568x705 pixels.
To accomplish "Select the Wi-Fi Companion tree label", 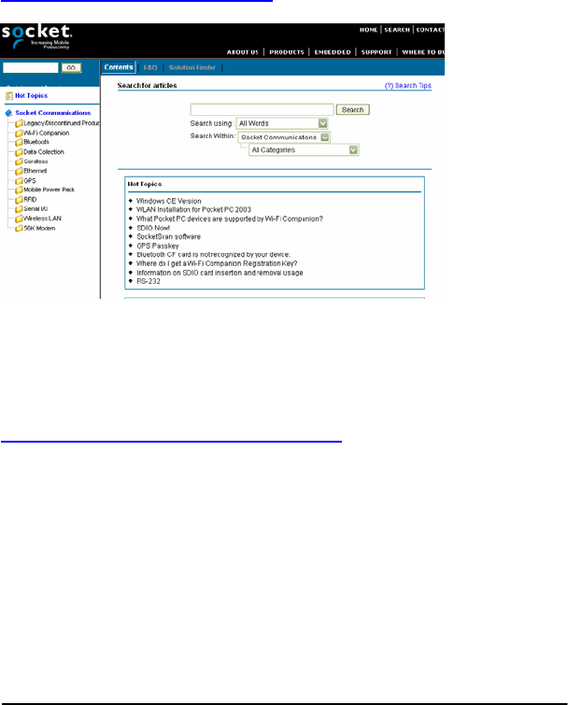I will click(x=47, y=134).
